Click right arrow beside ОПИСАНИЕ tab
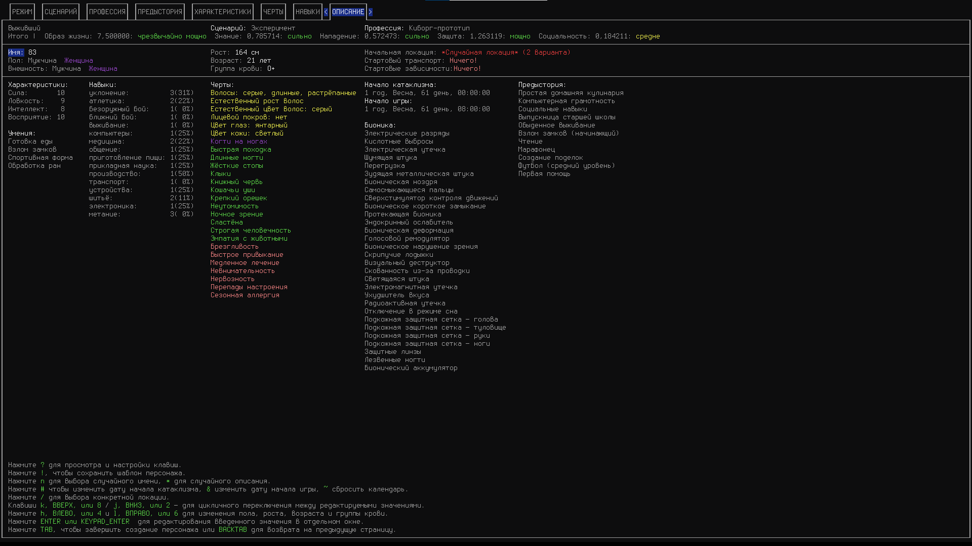This screenshot has height=546, width=972. pos(370,12)
